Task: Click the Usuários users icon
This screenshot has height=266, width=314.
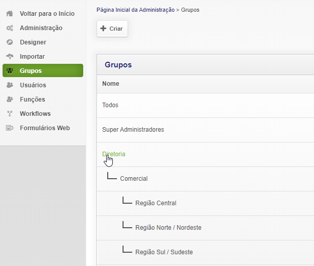Action: tap(9, 85)
